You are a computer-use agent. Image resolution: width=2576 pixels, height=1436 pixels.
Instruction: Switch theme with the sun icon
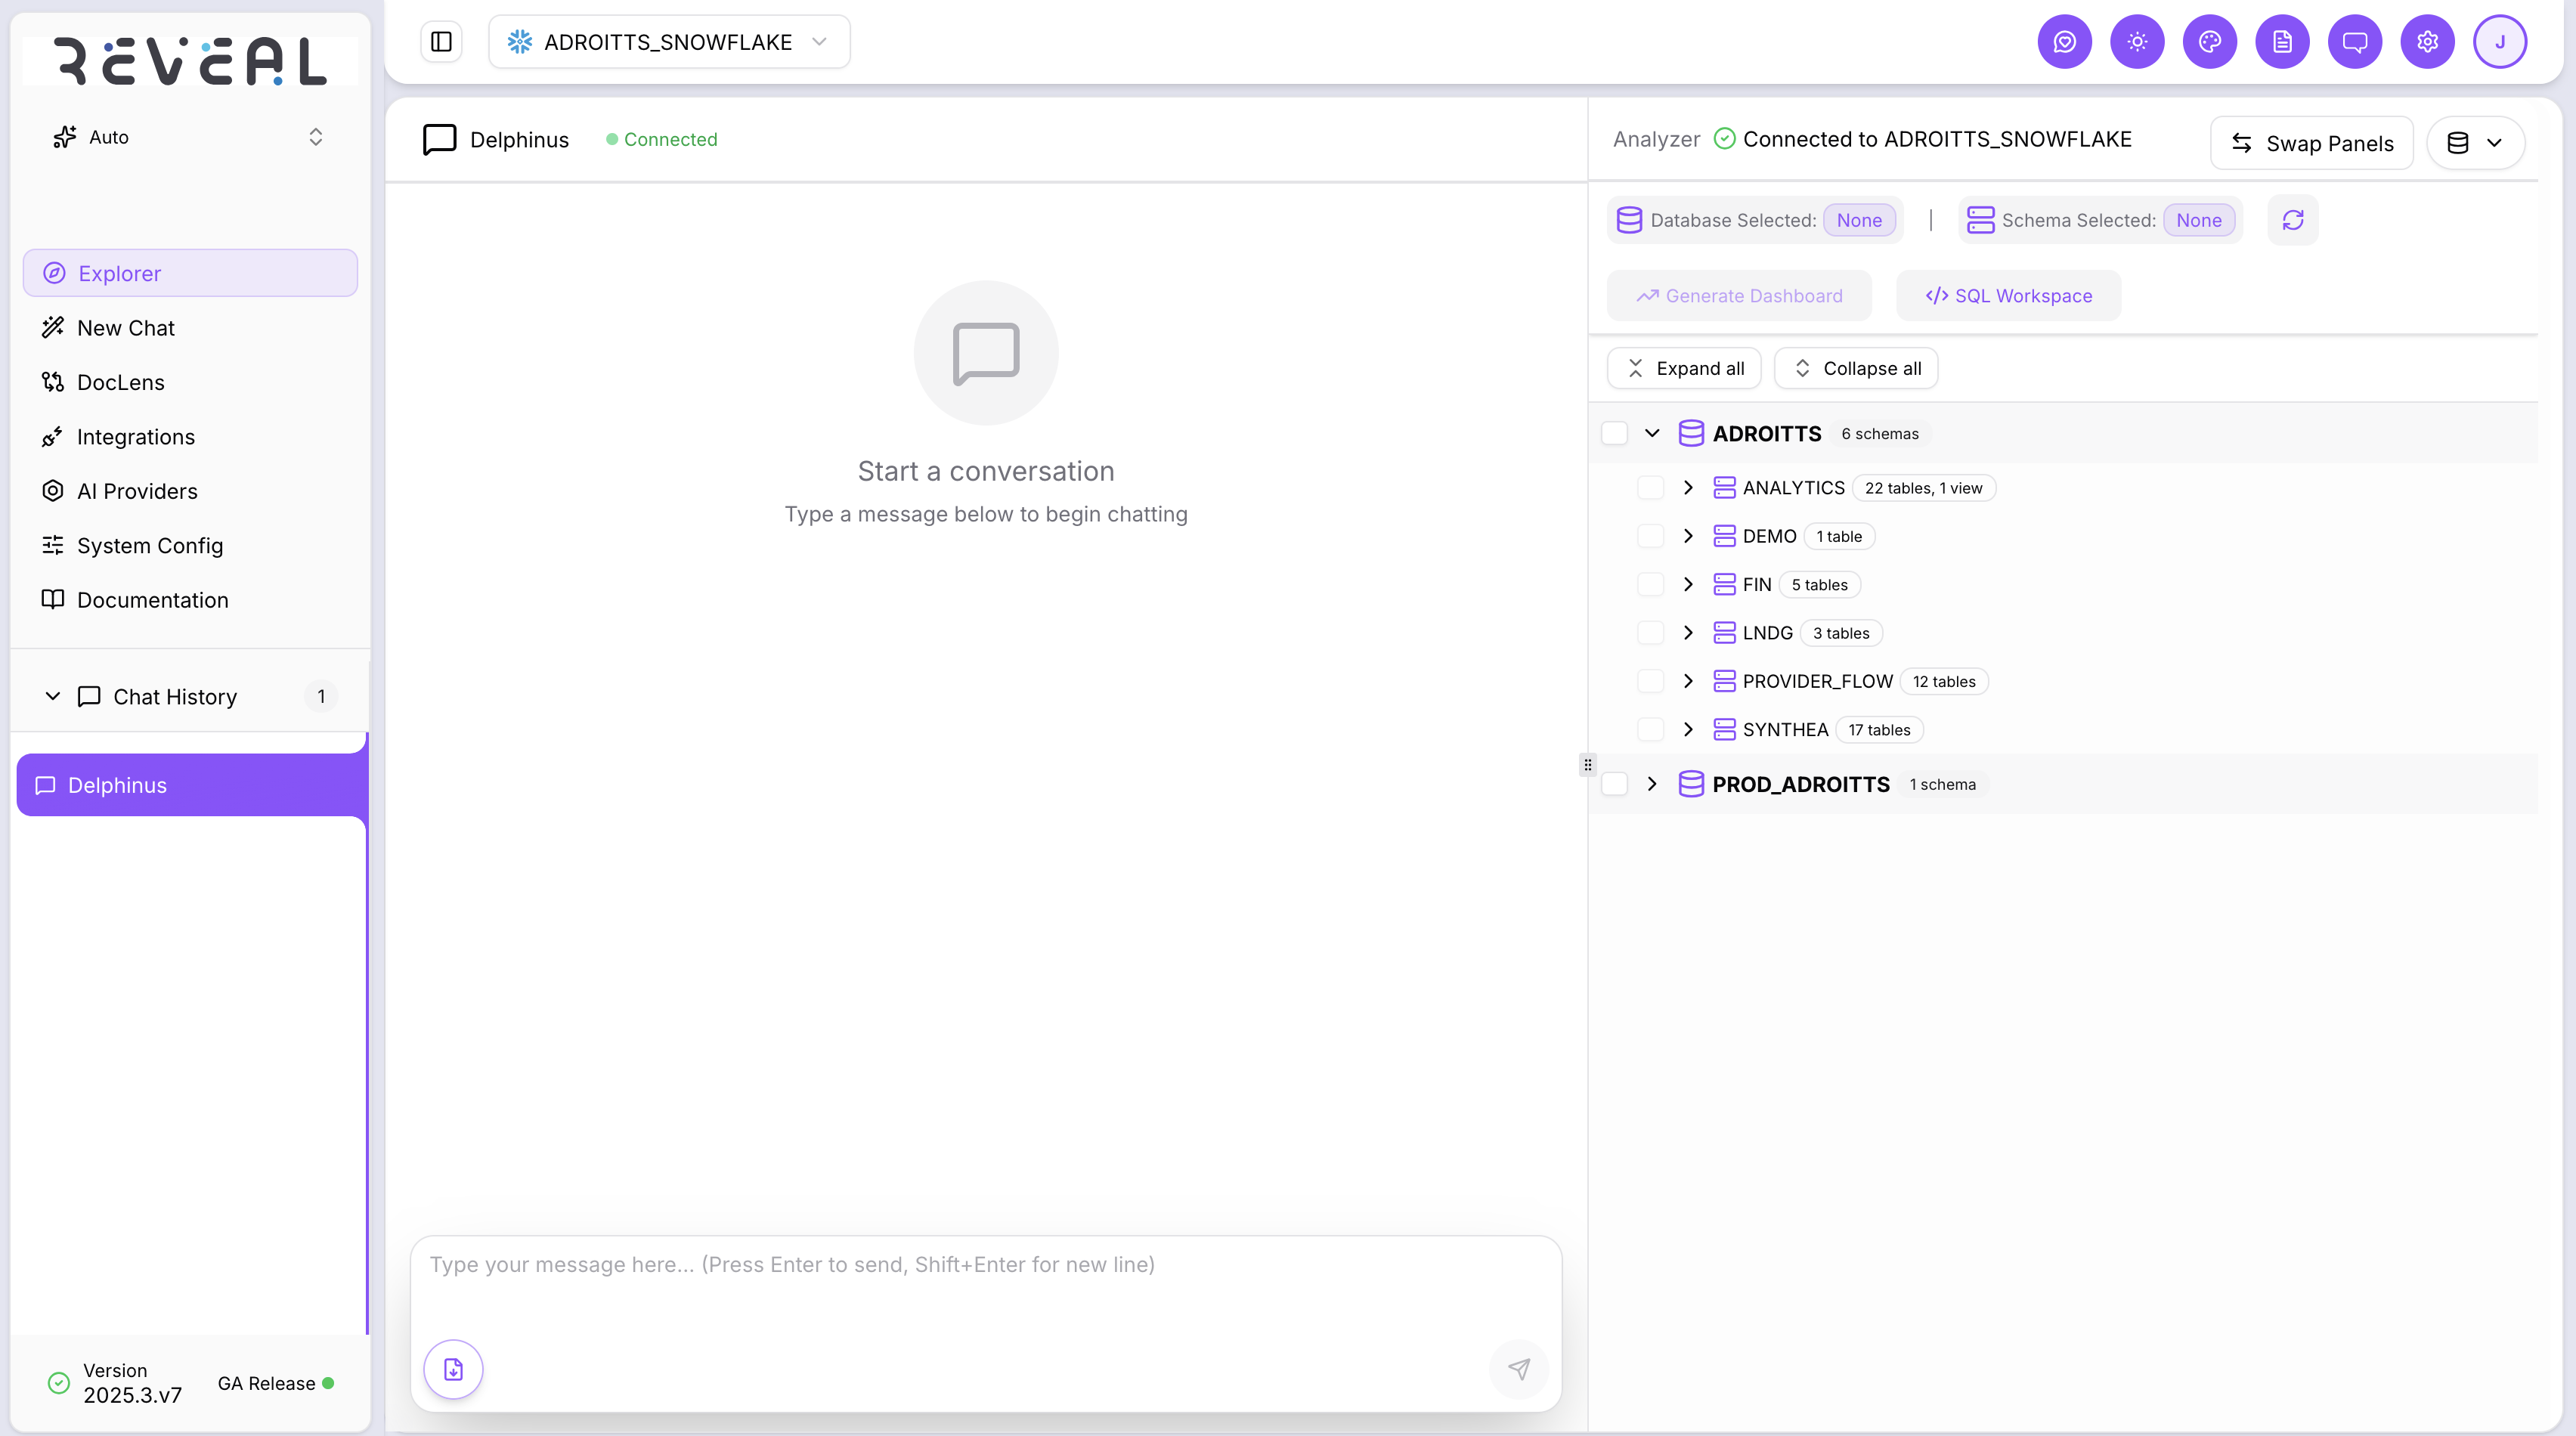tap(2137, 41)
